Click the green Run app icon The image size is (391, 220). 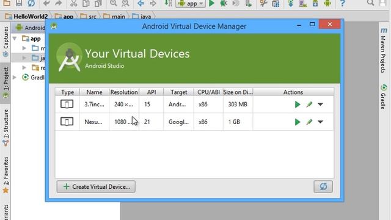click(x=212, y=3)
